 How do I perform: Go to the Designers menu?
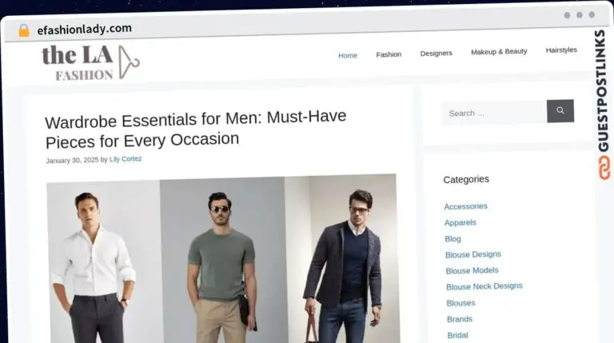click(437, 54)
